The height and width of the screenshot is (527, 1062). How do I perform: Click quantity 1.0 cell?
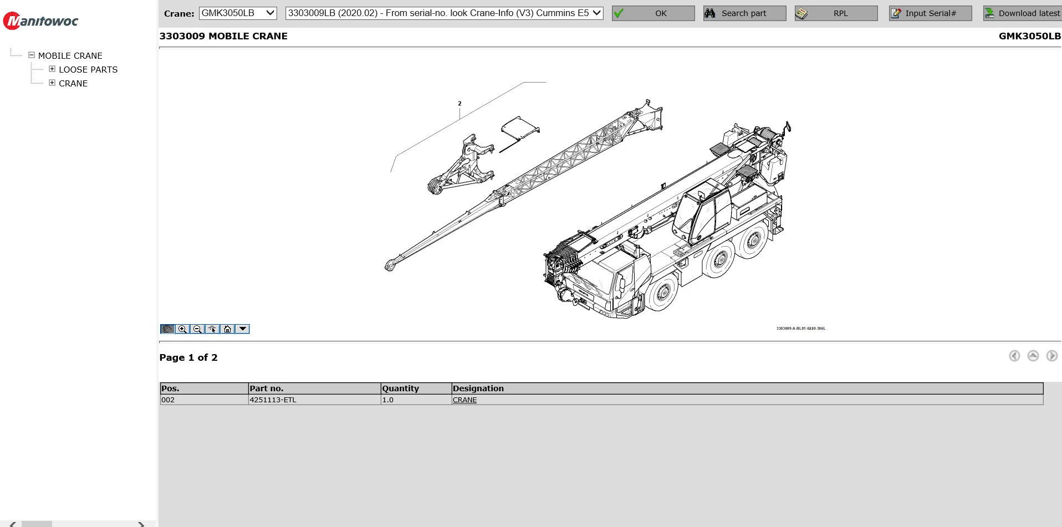pyautogui.click(x=416, y=400)
